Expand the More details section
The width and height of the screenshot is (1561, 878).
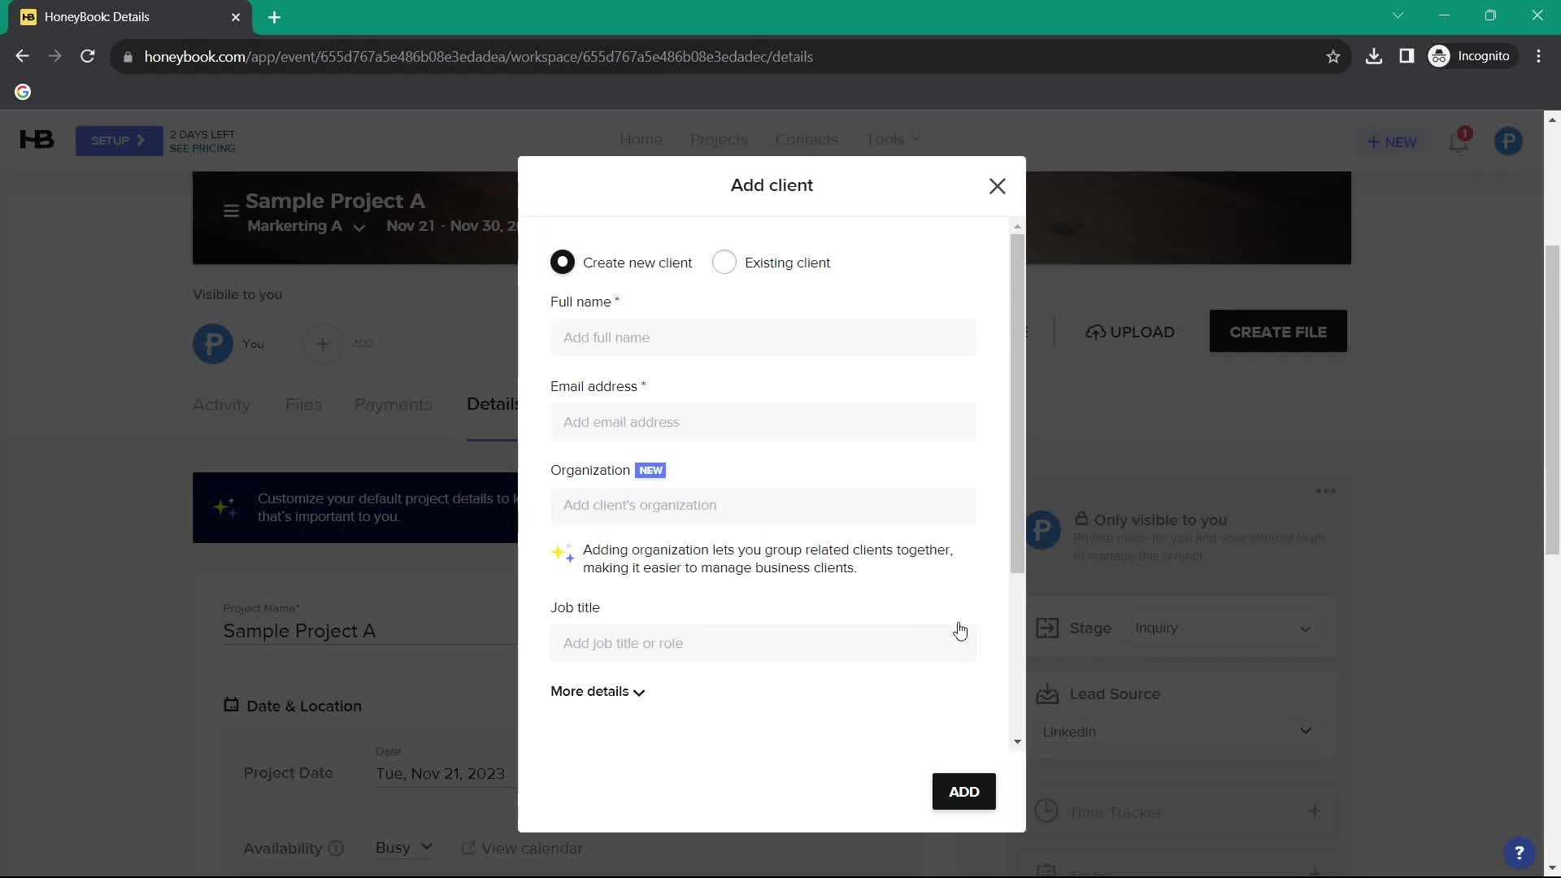(598, 690)
